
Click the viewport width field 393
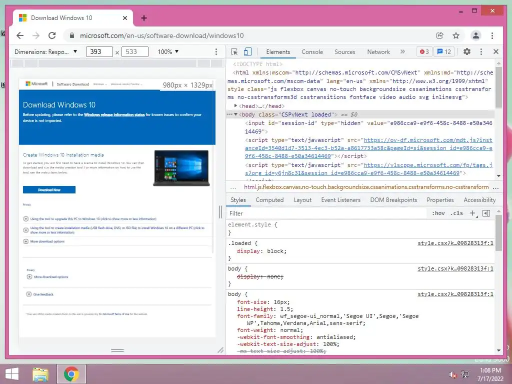click(x=99, y=51)
